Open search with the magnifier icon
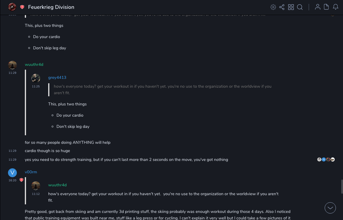The image size is (343, 220). coord(300,7)
